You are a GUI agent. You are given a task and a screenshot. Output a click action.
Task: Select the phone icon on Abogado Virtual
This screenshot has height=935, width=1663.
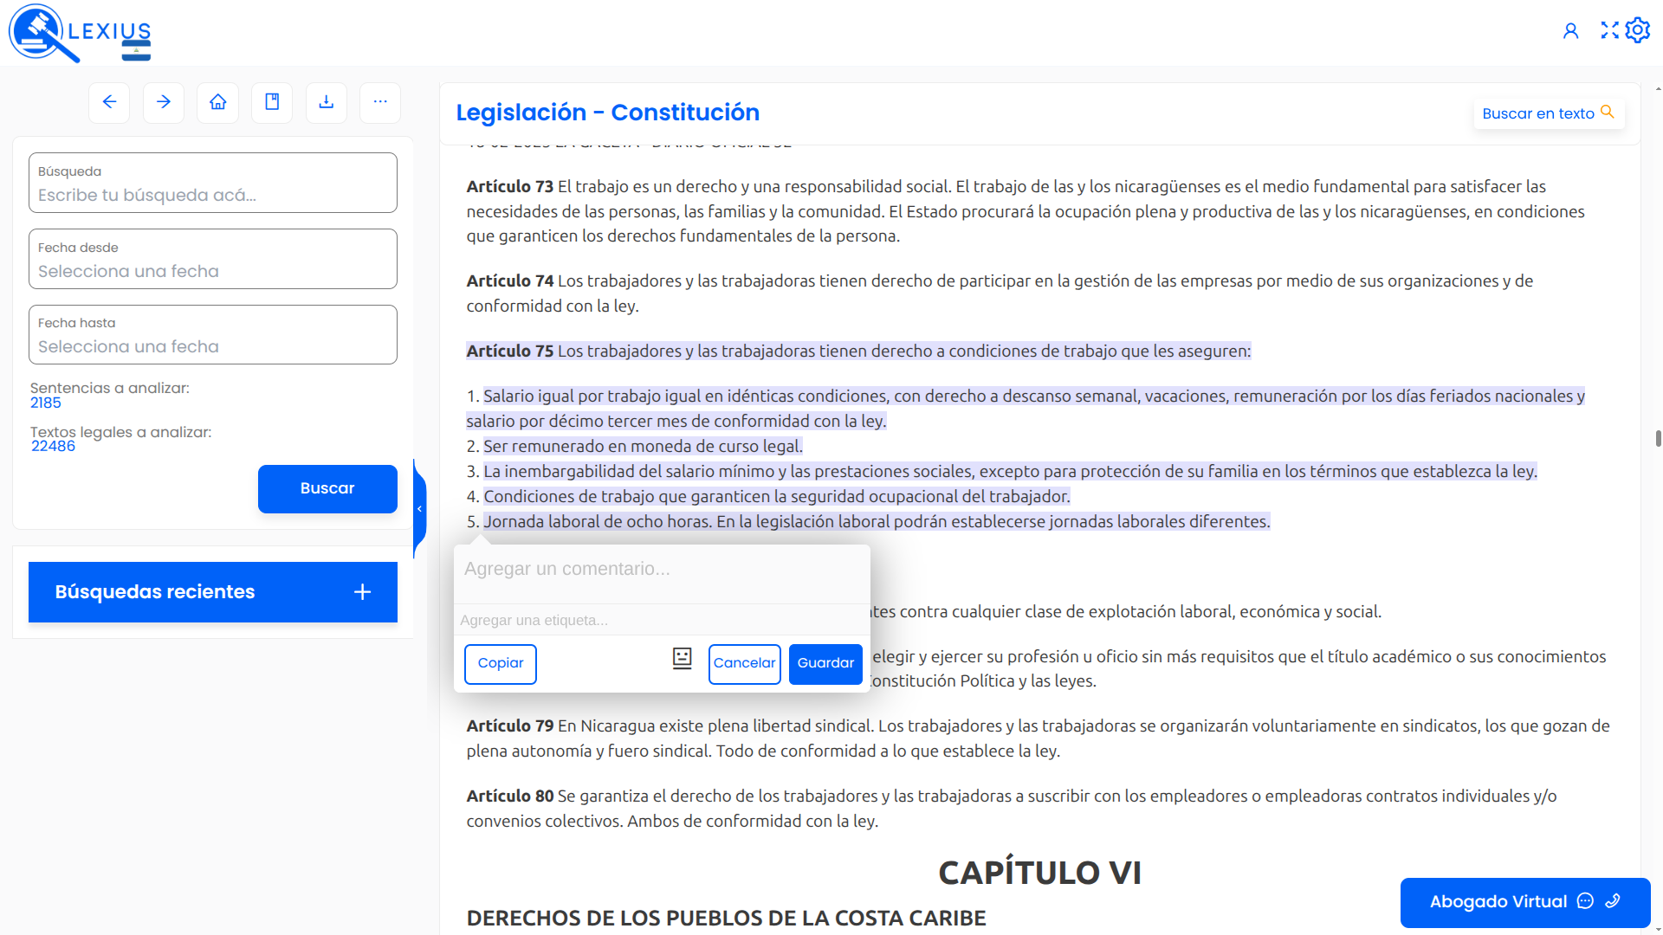point(1613,901)
